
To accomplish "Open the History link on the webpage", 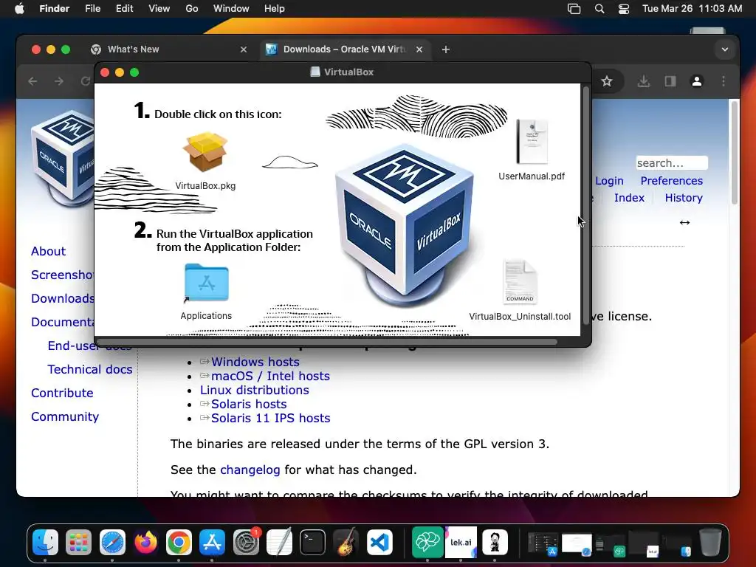I will pyautogui.click(x=684, y=198).
